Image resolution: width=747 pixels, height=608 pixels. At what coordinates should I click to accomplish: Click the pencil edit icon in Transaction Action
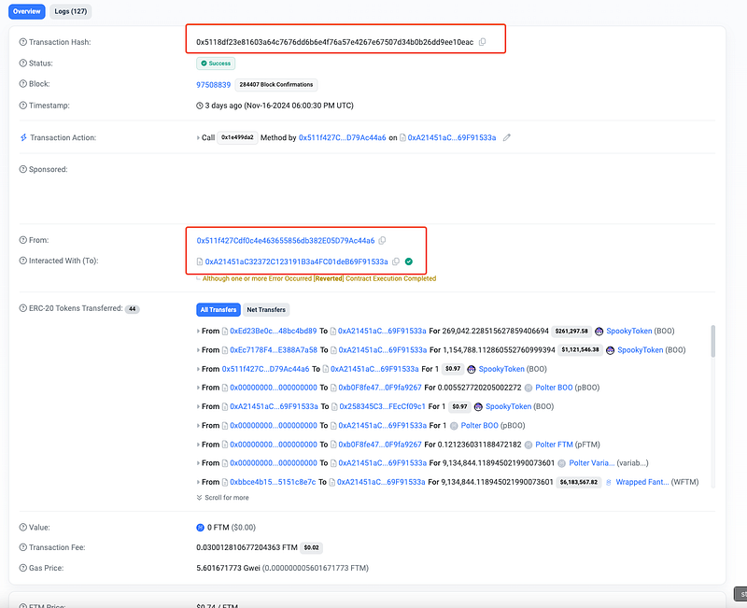507,137
